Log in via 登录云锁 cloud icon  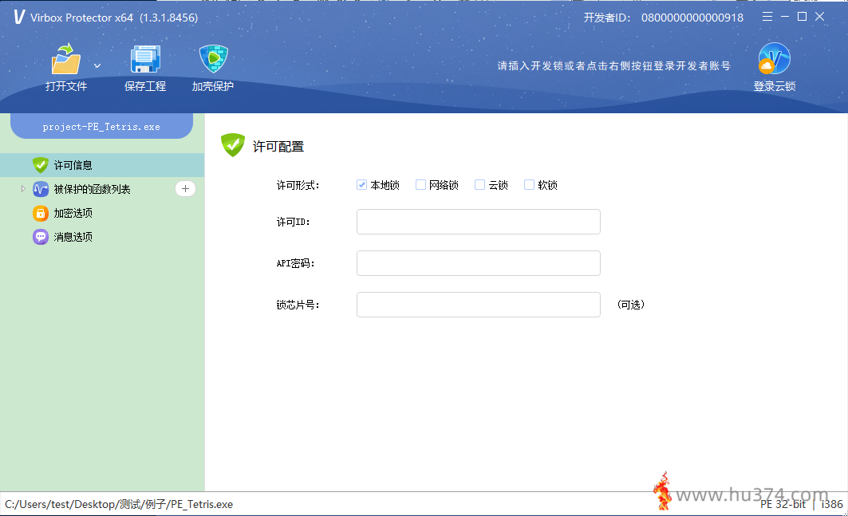[774, 58]
